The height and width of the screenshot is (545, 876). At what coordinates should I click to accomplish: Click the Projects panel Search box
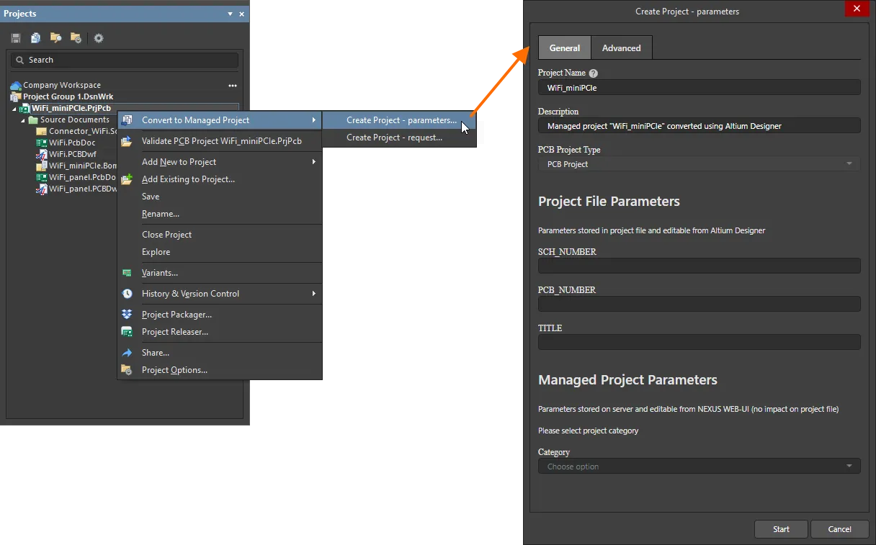pyautogui.click(x=124, y=60)
